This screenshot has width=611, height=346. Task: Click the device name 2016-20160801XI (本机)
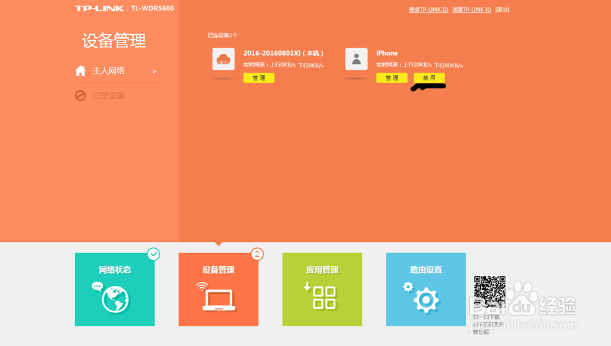click(x=284, y=53)
